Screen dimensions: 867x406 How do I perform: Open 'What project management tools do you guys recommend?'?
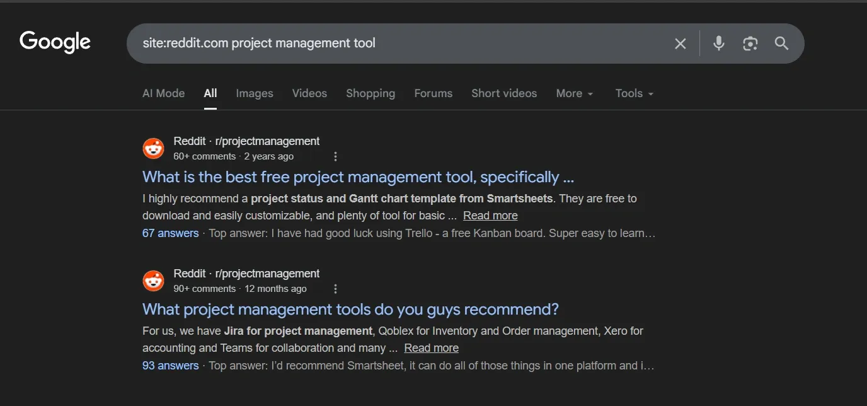click(x=350, y=310)
